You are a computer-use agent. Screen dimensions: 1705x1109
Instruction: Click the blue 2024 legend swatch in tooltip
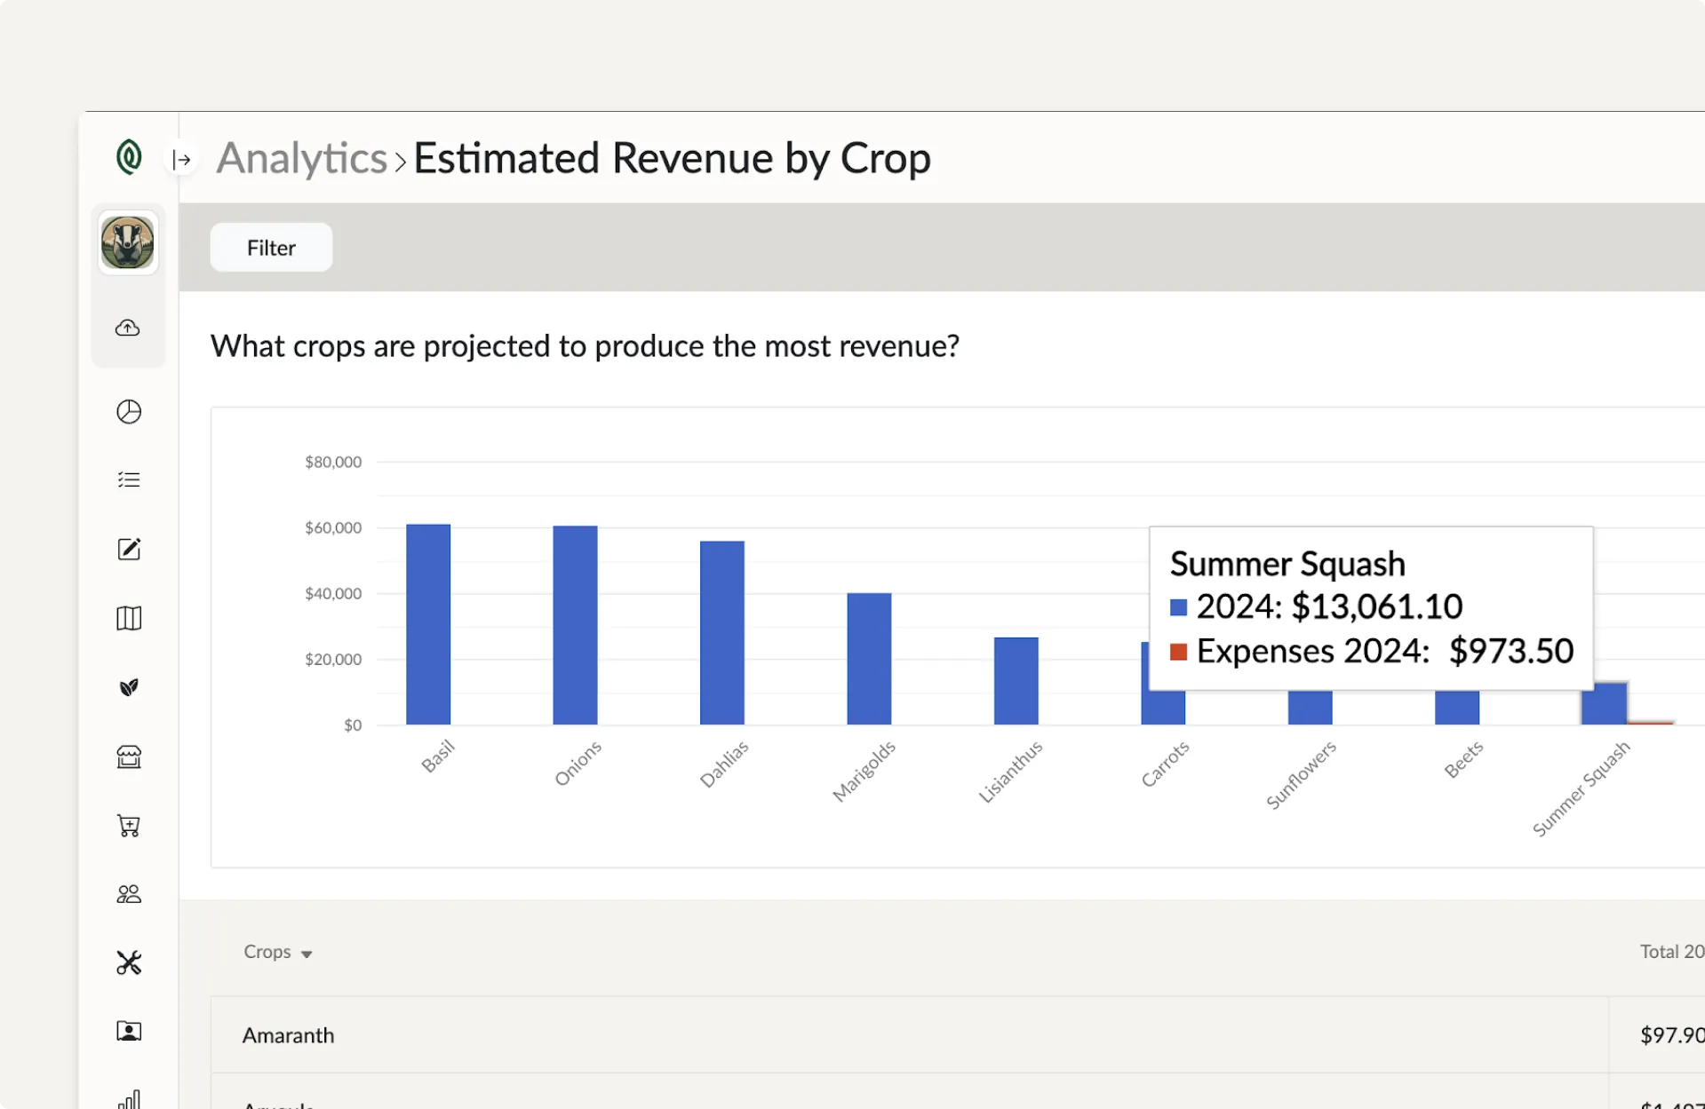1179,606
